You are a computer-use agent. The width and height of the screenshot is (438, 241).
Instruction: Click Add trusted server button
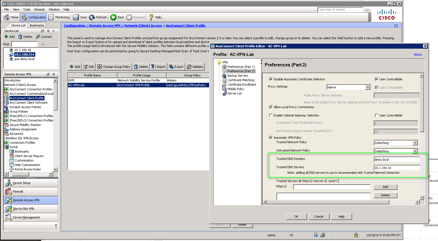[385, 187]
